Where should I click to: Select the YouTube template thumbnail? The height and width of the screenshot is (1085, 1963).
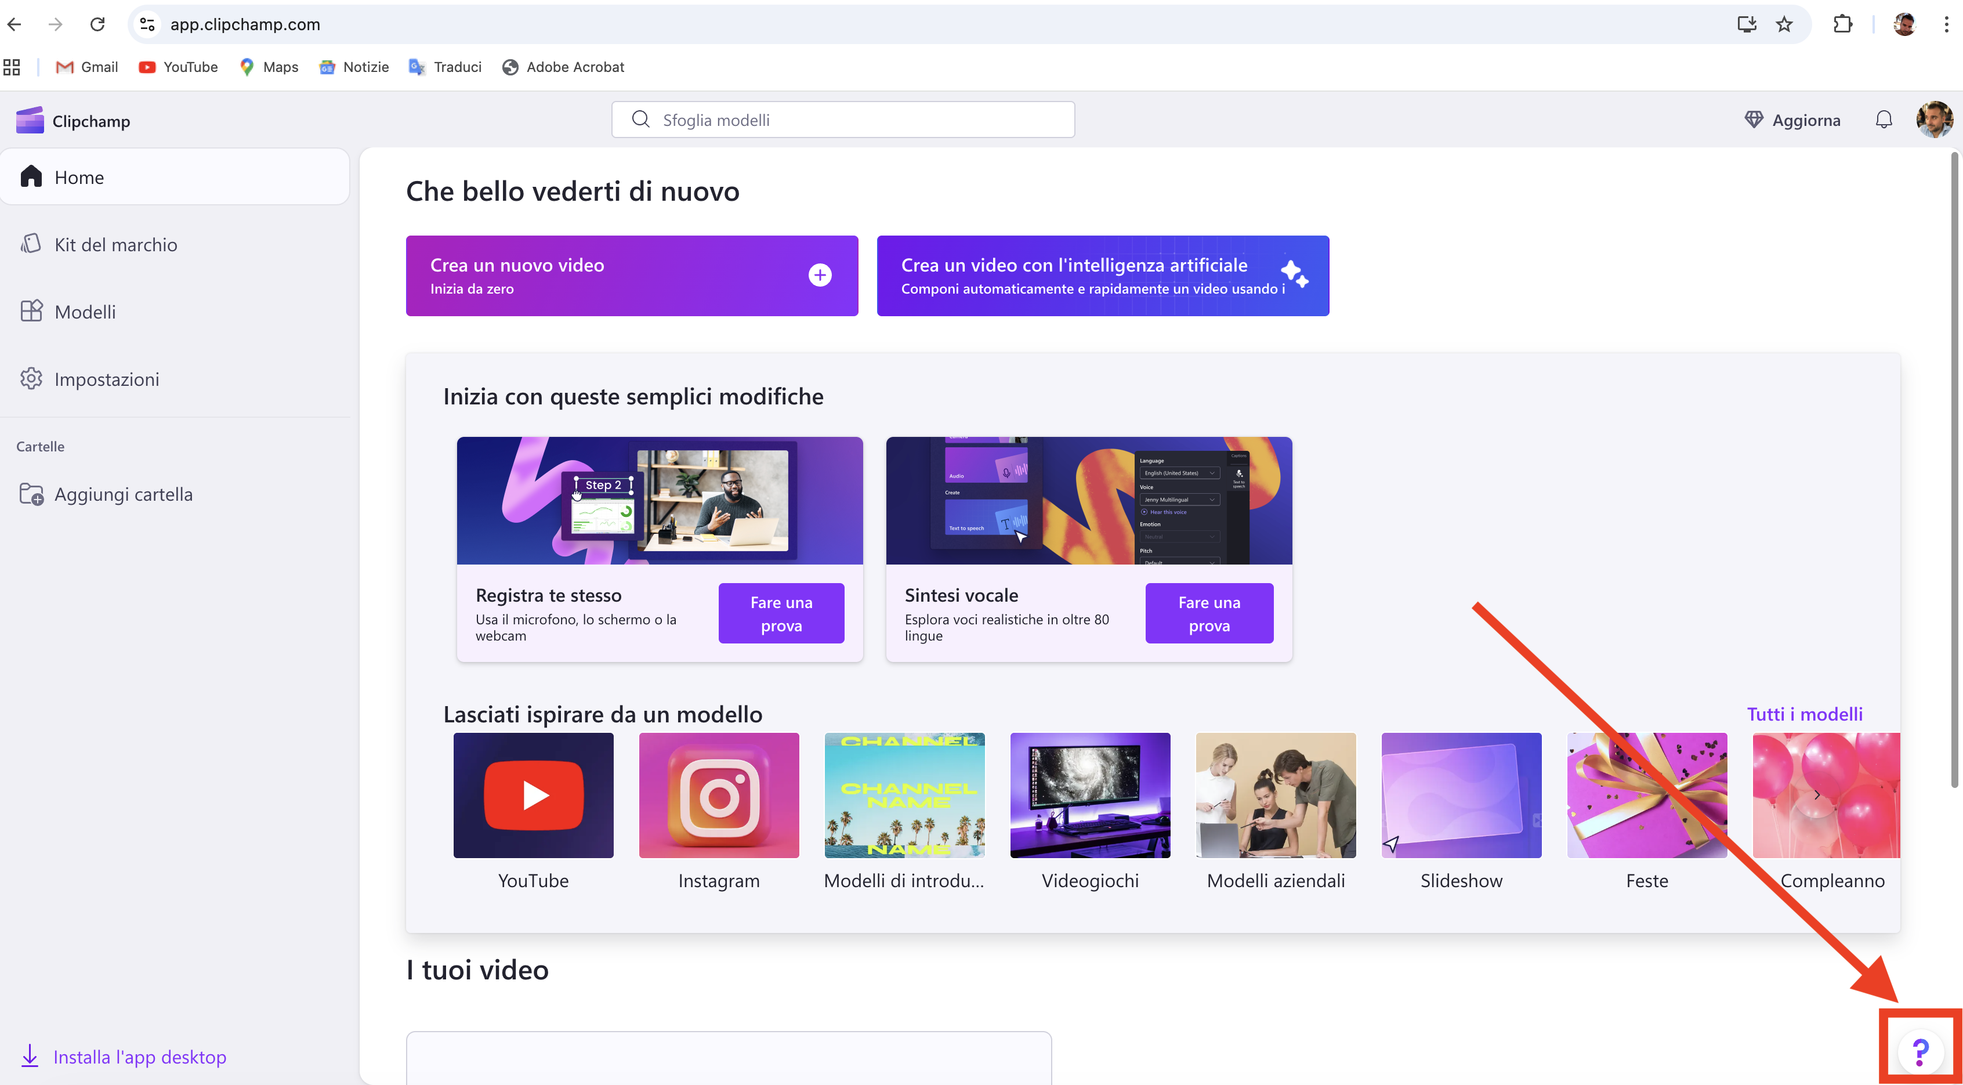[x=534, y=795]
